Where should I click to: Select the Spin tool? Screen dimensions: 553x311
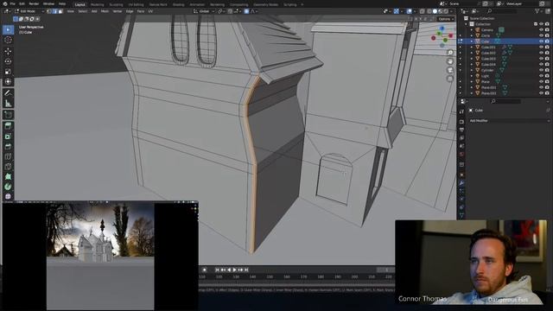(x=8, y=187)
